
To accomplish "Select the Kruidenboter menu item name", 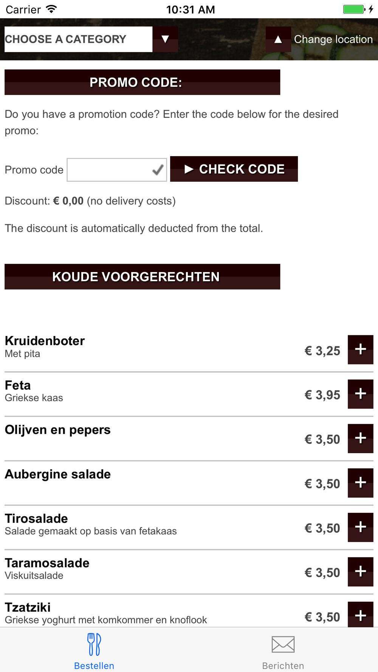I will click(x=45, y=341).
